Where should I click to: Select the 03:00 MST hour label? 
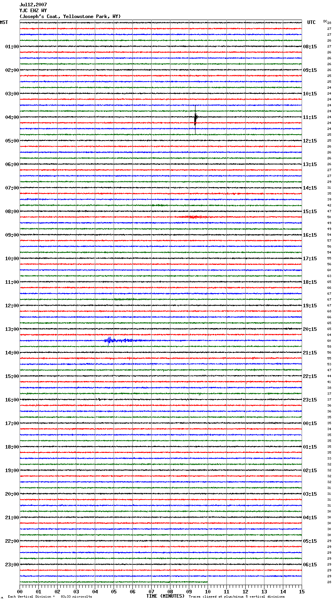[12, 94]
